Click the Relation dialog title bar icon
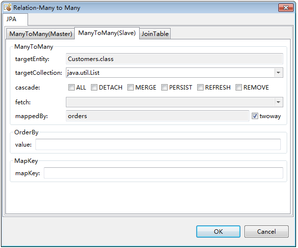 (x=7, y=7)
